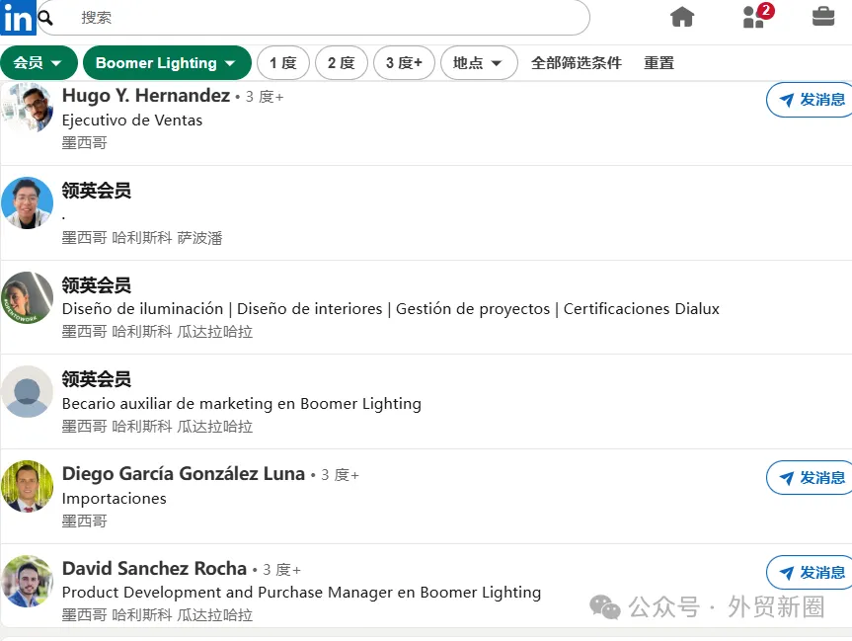Click 'Product Development and Purchase Manager' headline

[301, 593]
